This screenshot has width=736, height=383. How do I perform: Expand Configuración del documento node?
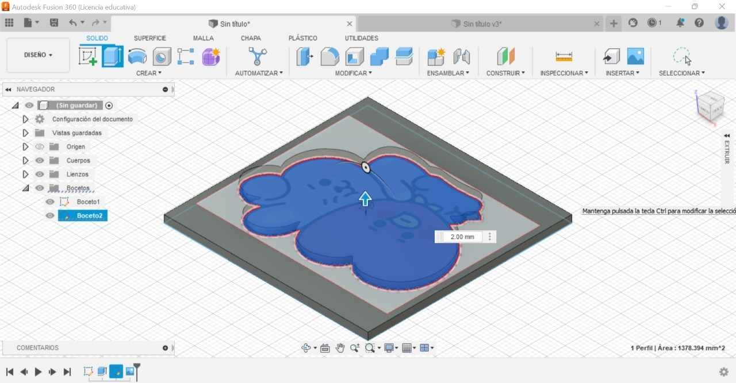point(25,119)
